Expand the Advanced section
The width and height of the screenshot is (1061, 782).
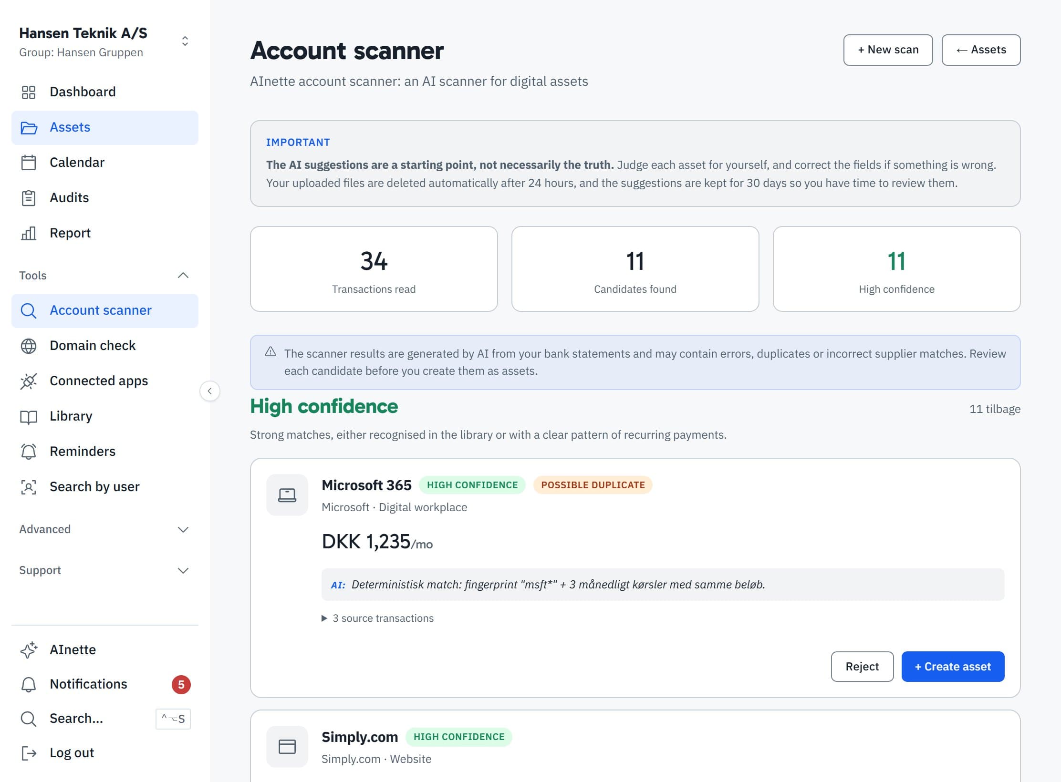[x=183, y=530]
